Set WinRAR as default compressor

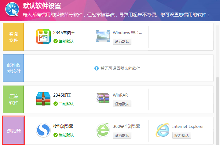pyautogui.click(x=122, y=104)
